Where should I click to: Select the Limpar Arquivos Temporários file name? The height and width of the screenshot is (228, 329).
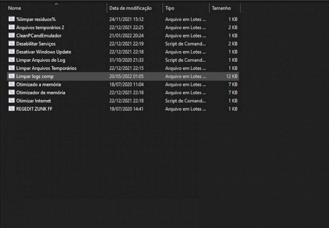(x=46, y=68)
